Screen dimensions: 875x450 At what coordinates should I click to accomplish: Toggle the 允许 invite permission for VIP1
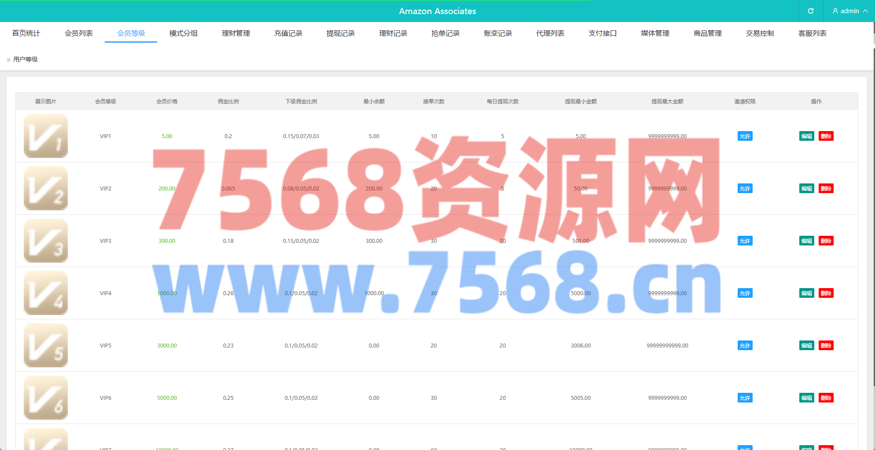[745, 136]
